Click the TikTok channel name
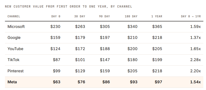 click(13, 60)
